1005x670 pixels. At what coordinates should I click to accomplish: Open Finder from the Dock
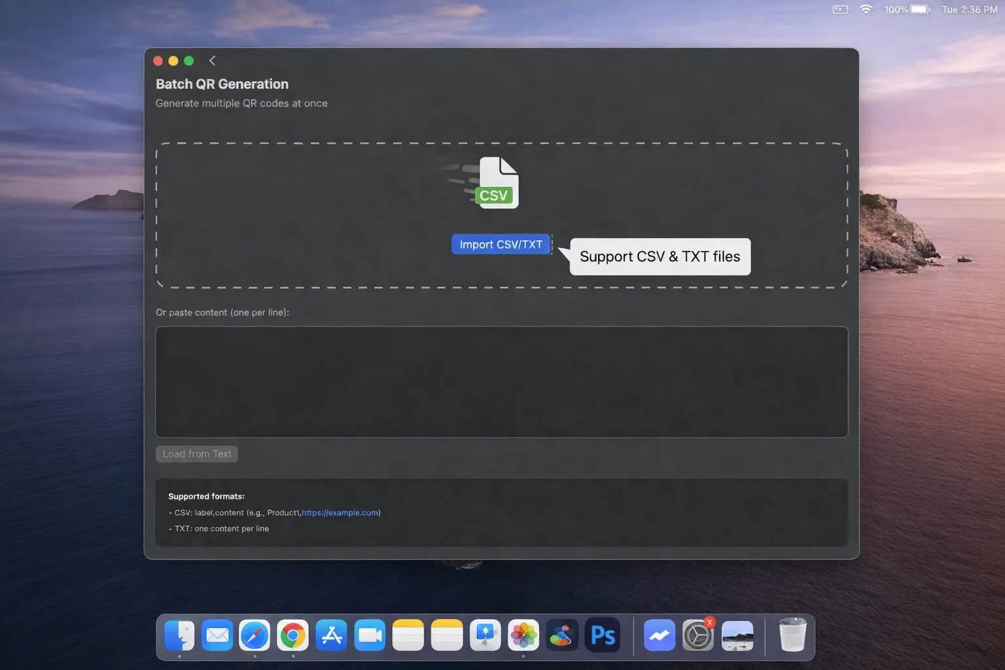(179, 635)
